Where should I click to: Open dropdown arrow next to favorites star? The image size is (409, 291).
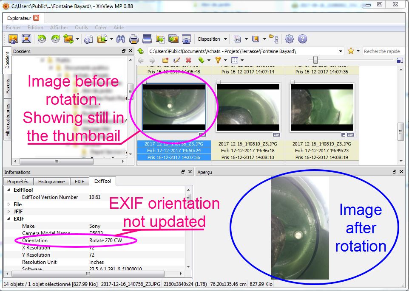tap(358, 51)
